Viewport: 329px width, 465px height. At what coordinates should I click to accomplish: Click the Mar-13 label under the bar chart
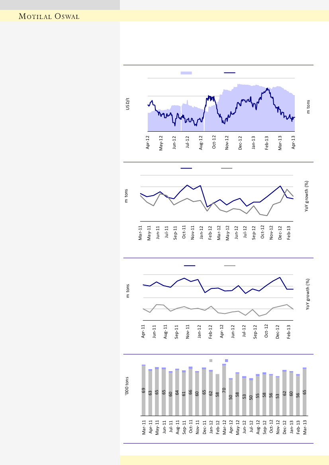[305, 427]
